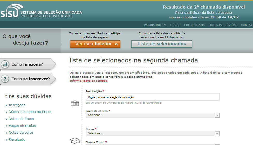
Task: Click the Ver meu boletim button
Action: tap(95, 44)
